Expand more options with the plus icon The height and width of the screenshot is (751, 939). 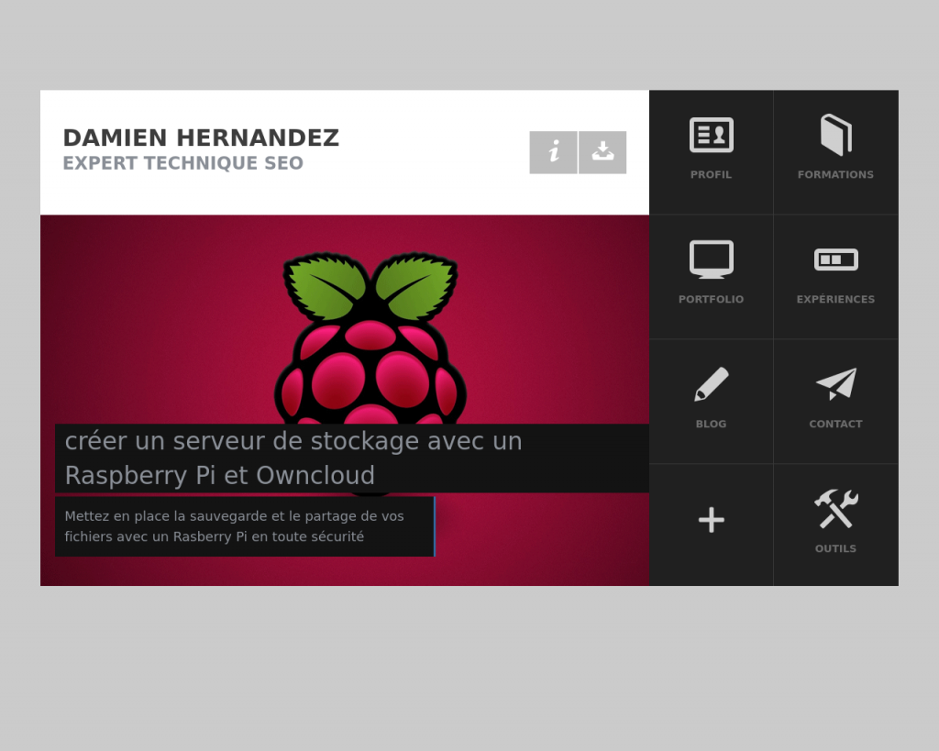[711, 520]
